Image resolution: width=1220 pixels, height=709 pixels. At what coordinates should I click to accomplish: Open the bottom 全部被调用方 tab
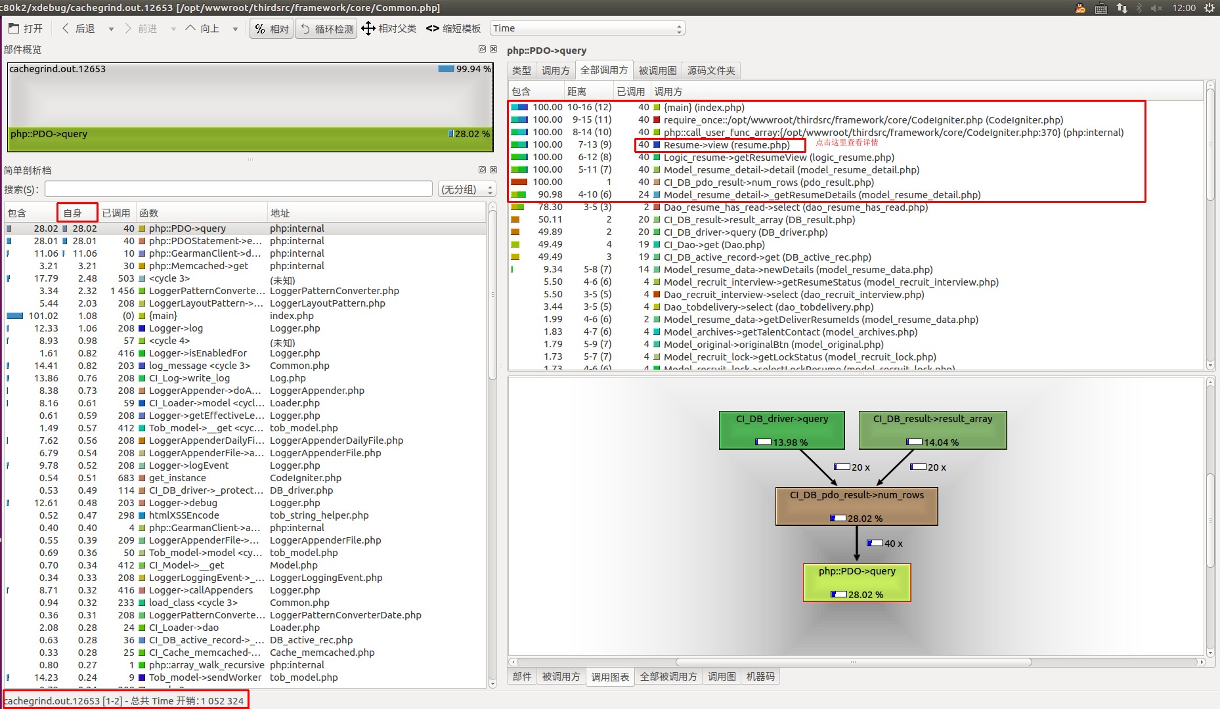[668, 677]
